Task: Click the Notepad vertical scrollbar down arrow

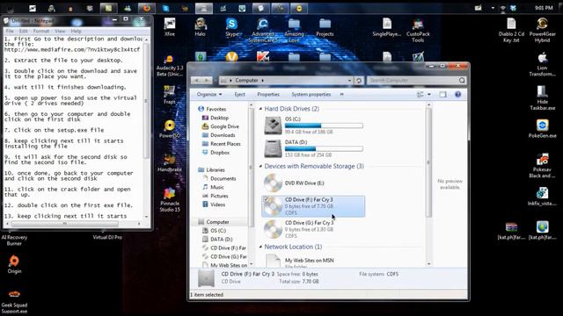Action: (146, 217)
